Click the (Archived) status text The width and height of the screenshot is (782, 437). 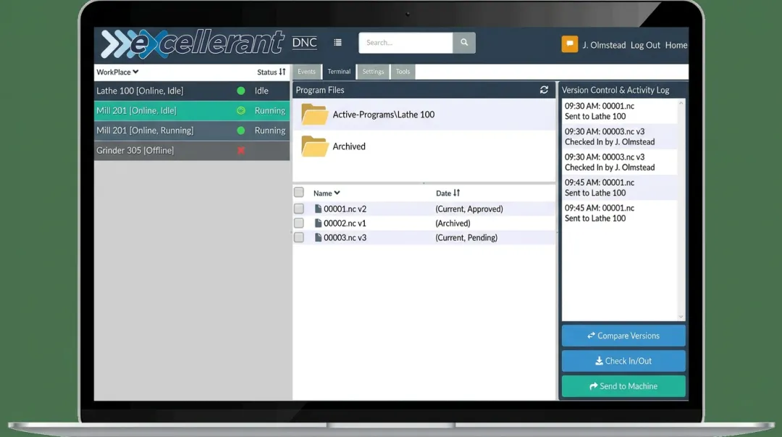click(453, 223)
